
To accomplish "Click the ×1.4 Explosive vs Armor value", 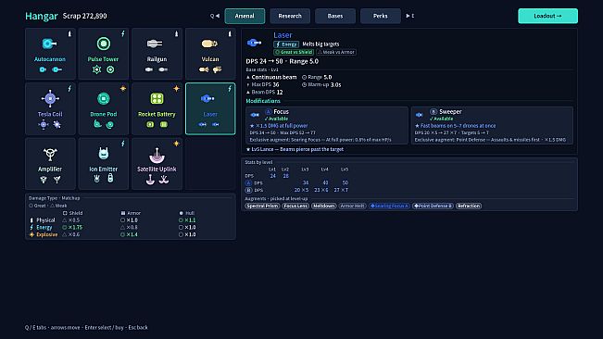I will tap(130, 234).
